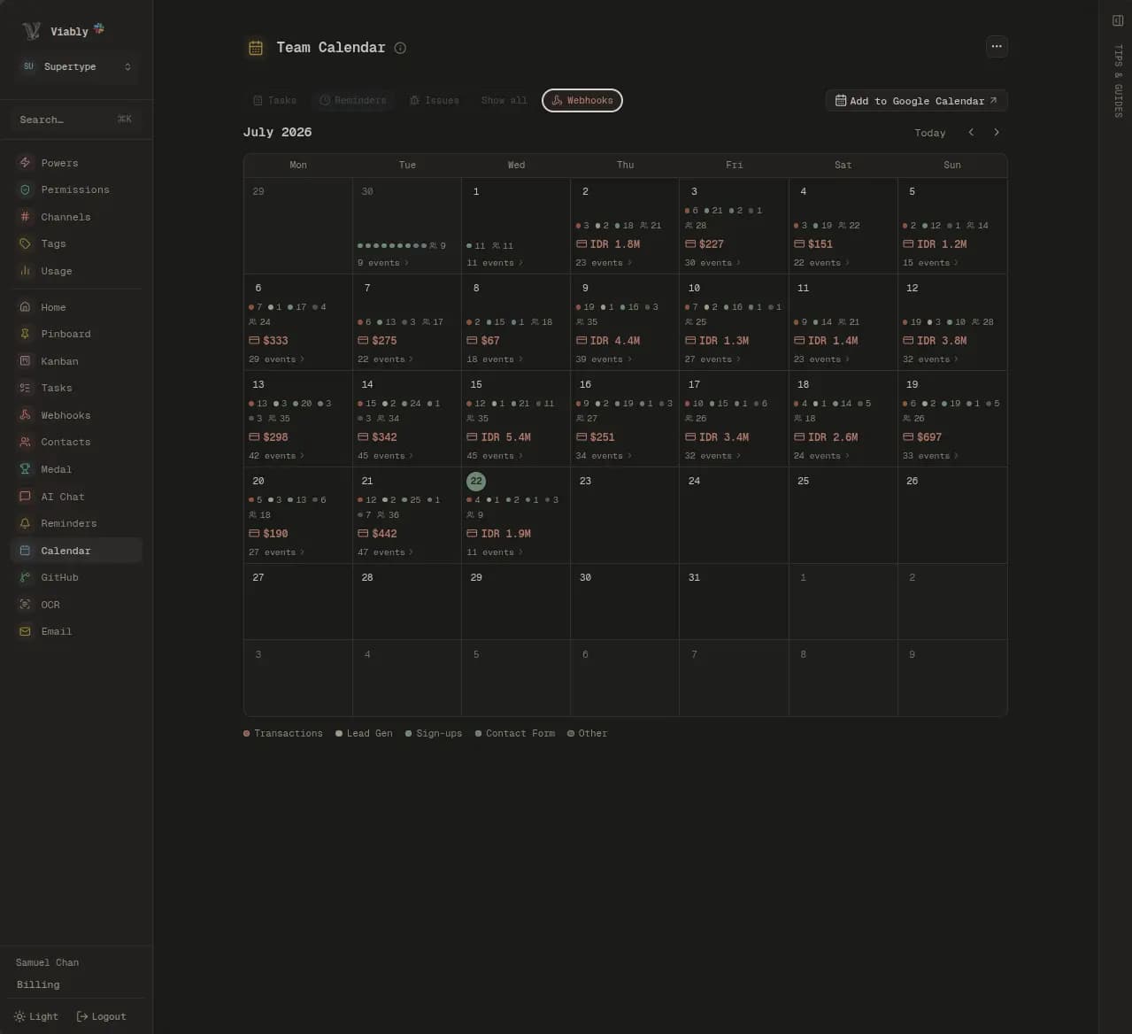The width and height of the screenshot is (1132, 1034).
Task: Open the Tags label icon
Action: click(25, 243)
